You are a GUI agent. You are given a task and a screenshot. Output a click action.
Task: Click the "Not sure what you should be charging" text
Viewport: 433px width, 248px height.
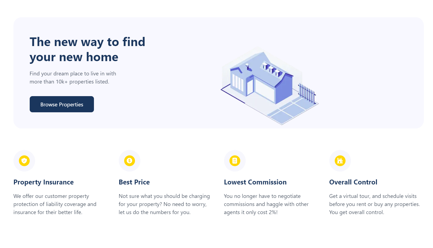[164, 204]
